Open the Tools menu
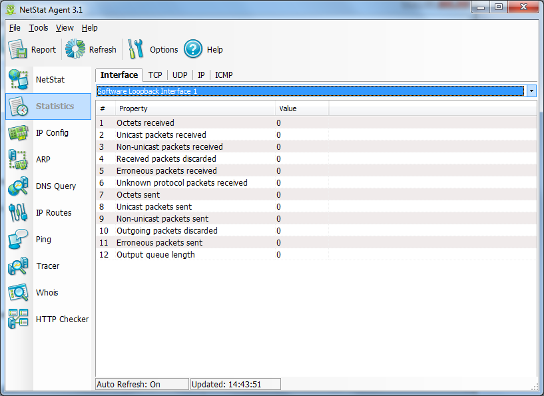 (38, 28)
